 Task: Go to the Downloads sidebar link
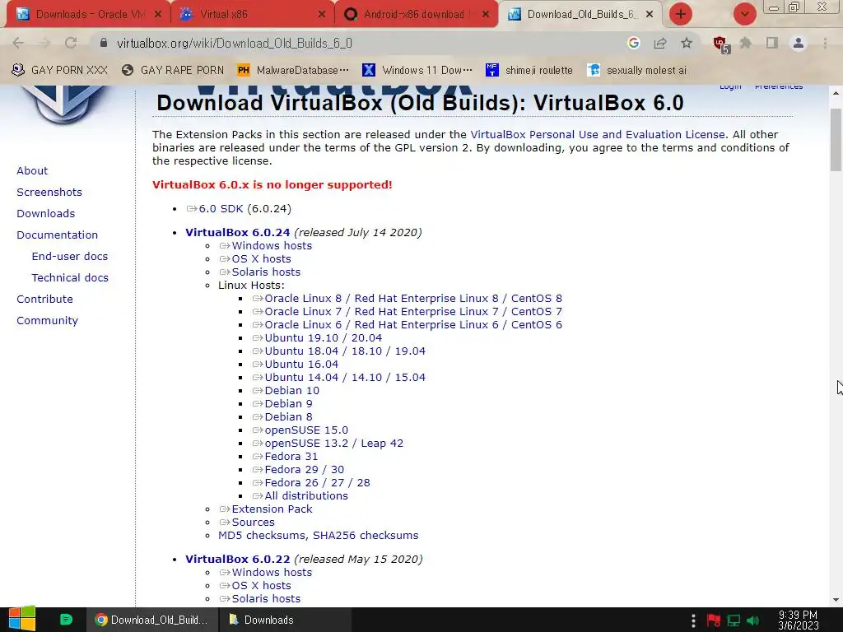pyautogui.click(x=46, y=213)
